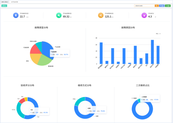The image size is (173, 123).
Task: Click the 125.1 downtime value
Action: [x=108, y=17]
